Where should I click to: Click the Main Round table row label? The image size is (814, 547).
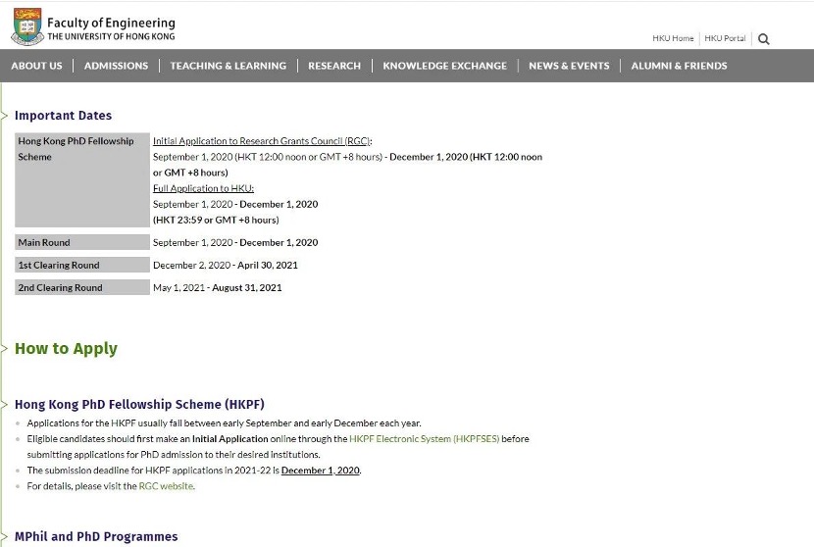click(82, 242)
